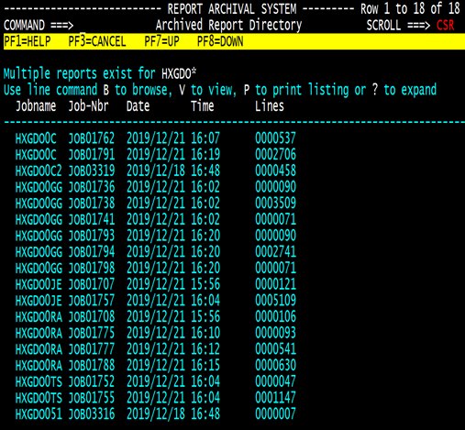Select the JOB01788 report entry
The height and width of the screenshot is (430, 465).
[x=156, y=365]
